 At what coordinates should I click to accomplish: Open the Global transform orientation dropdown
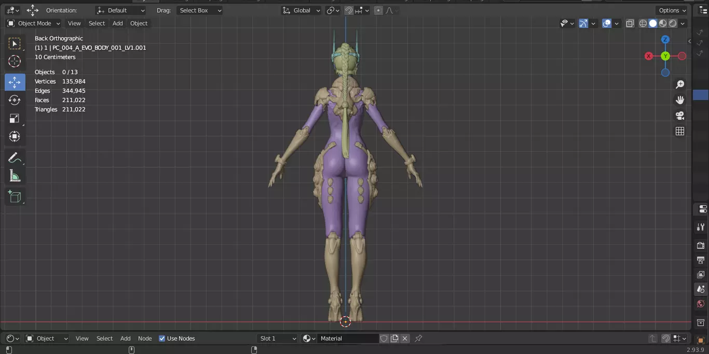coord(302,10)
